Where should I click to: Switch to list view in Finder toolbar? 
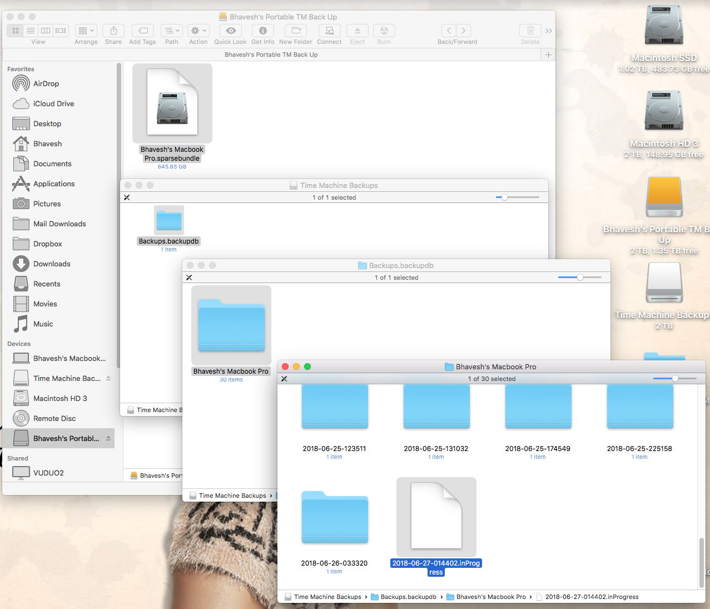tap(31, 31)
